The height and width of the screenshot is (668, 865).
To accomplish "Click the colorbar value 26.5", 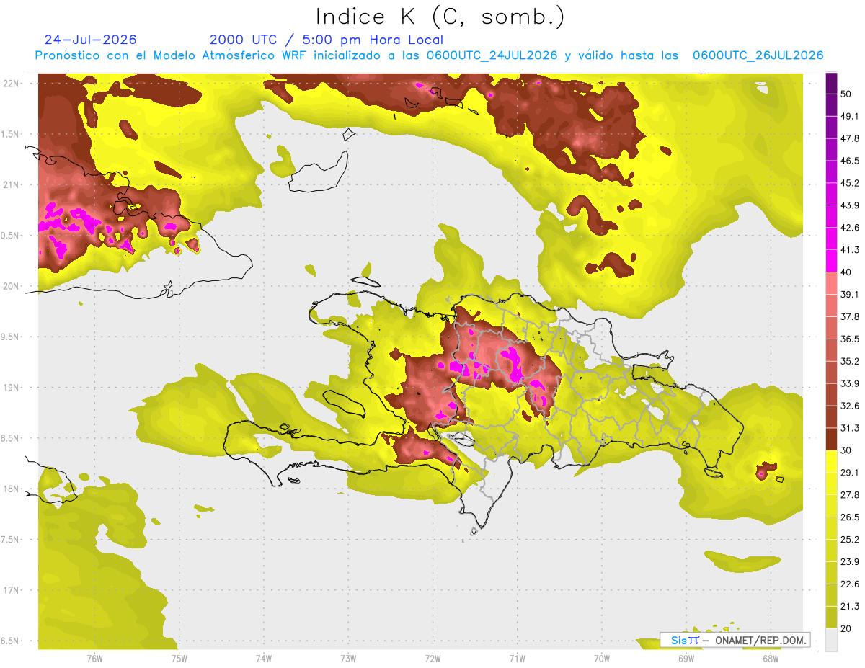I will point(850,517).
